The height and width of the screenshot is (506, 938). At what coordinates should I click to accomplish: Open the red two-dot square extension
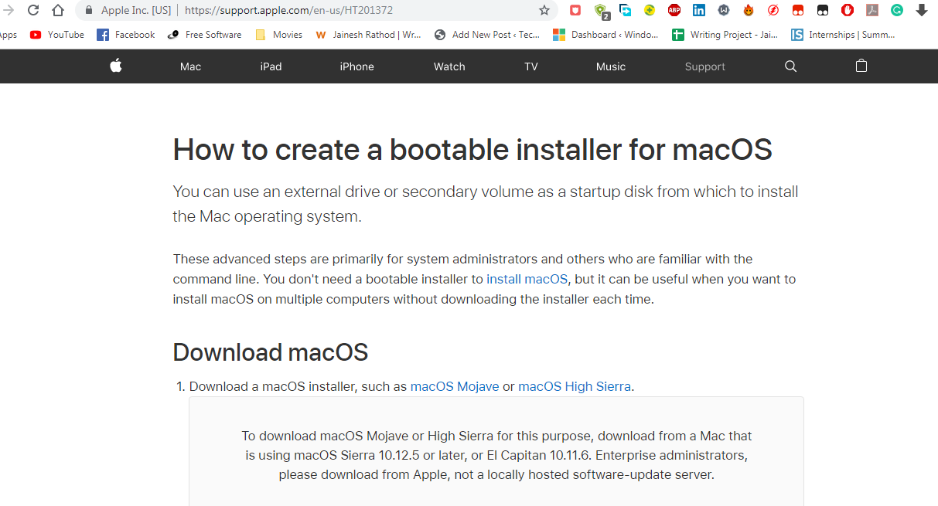[x=798, y=10]
